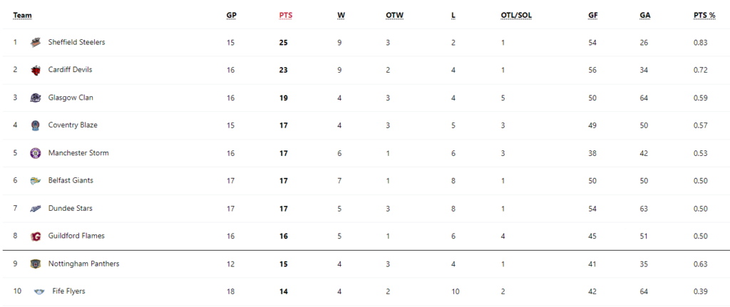
Task: Select the Fife Flyers team name
Action: click(x=69, y=291)
